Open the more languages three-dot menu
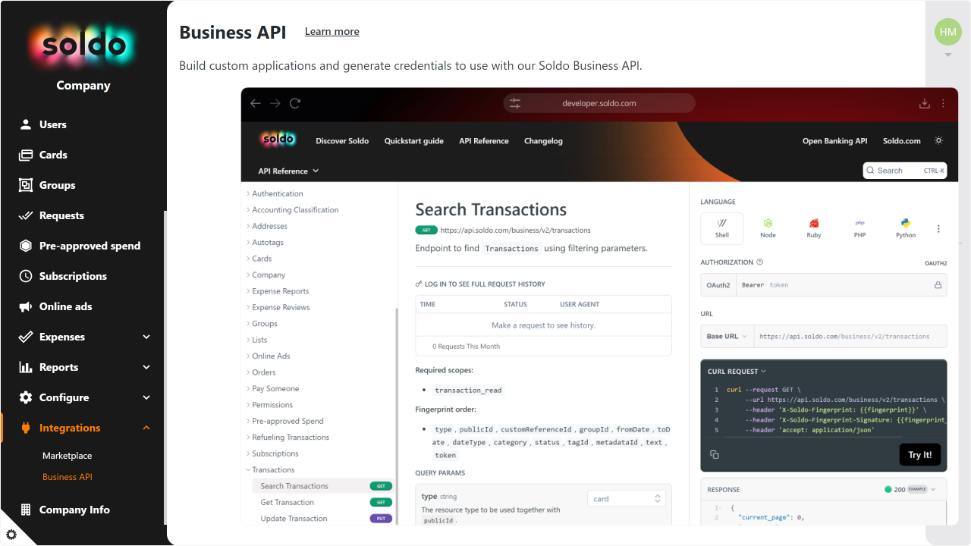 coord(938,228)
